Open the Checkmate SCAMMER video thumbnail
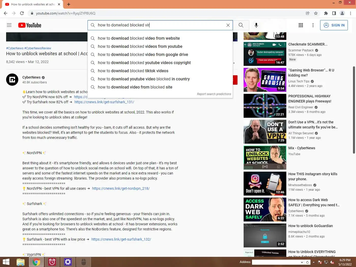356x267 pixels. 265,54
